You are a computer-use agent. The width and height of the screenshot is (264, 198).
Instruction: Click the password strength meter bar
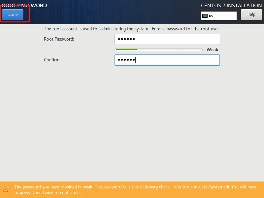coord(158,50)
